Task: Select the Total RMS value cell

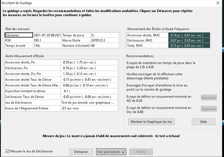Action: pos(189,45)
